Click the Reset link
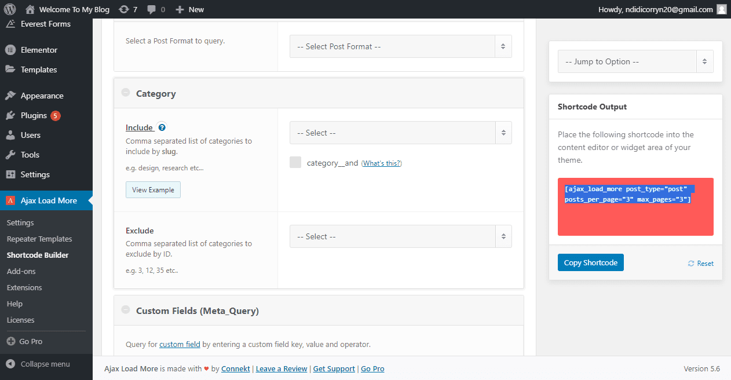731x380 pixels. pos(705,263)
